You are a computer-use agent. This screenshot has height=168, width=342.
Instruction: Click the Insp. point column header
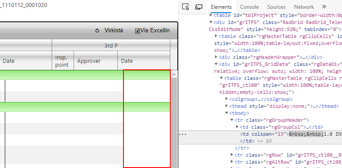click(x=63, y=61)
